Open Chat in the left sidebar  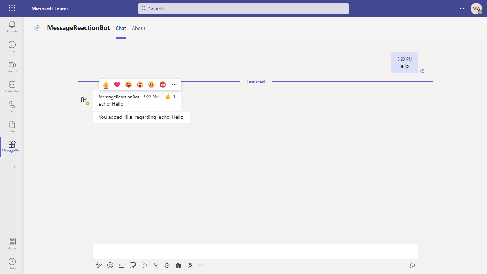coord(12,47)
